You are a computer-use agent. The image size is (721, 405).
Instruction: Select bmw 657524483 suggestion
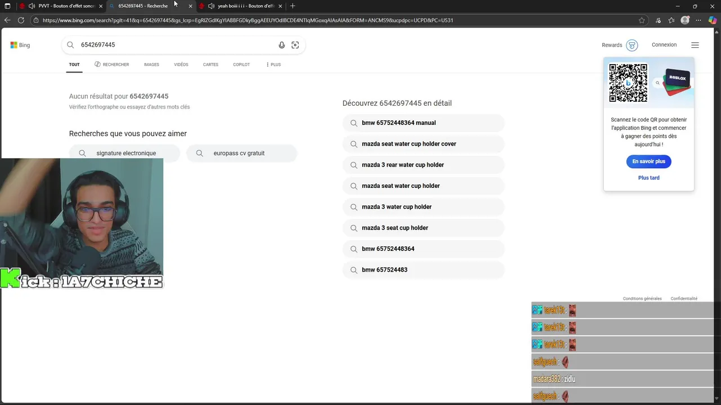coord(423,270)
